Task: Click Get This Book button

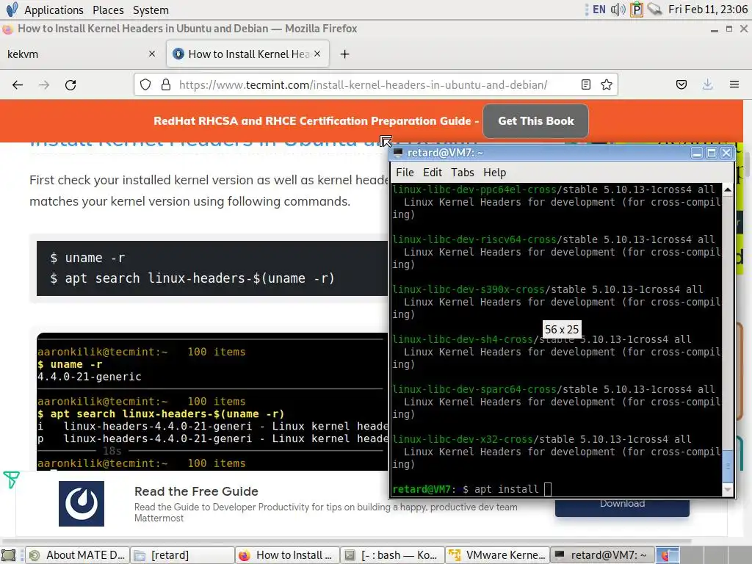Action: coord(535,121)
